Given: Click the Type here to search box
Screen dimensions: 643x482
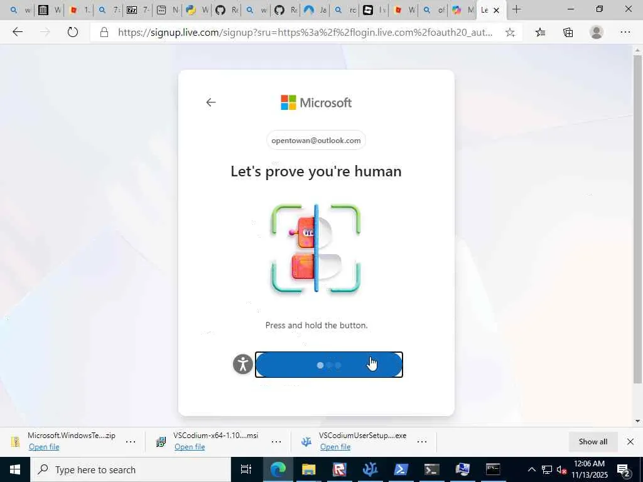Looking at the screenshot, I should tap(131, 469).
